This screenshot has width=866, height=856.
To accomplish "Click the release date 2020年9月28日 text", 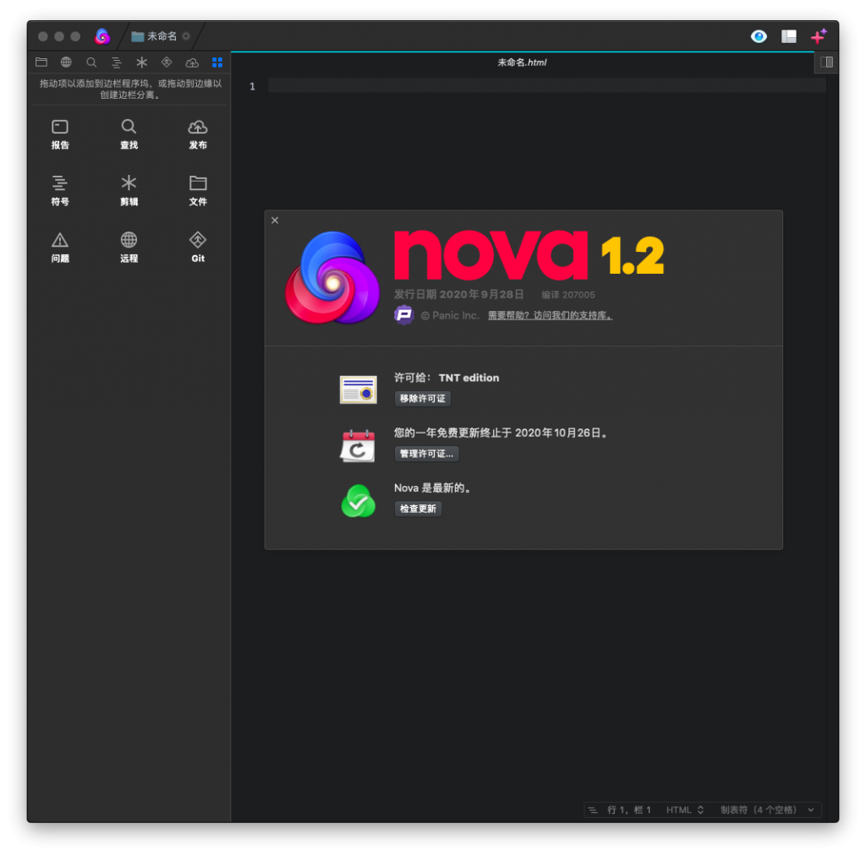I will point(481,294).
